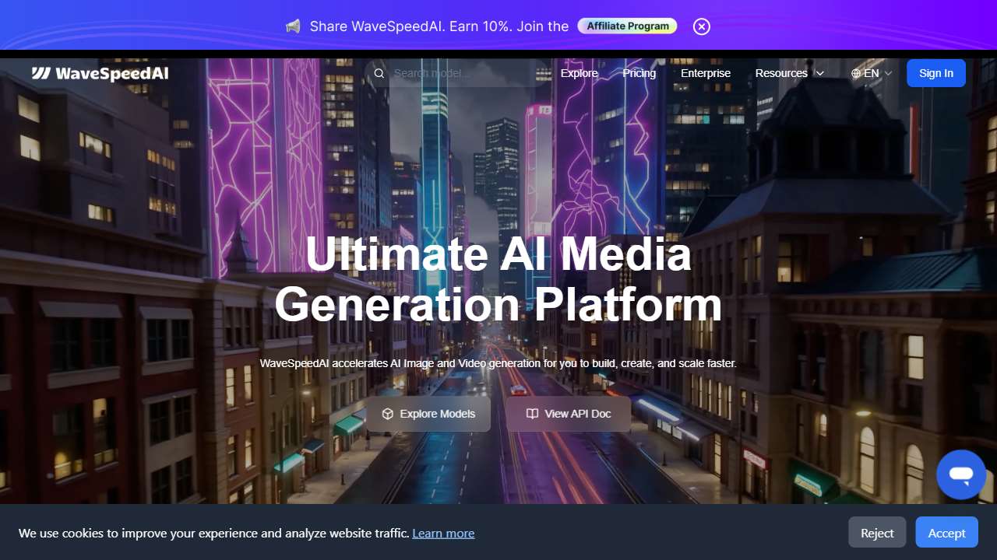Dismiss the affiliate promo banner
This screenshot has height=560, width=997.
(x=702, y=26)
